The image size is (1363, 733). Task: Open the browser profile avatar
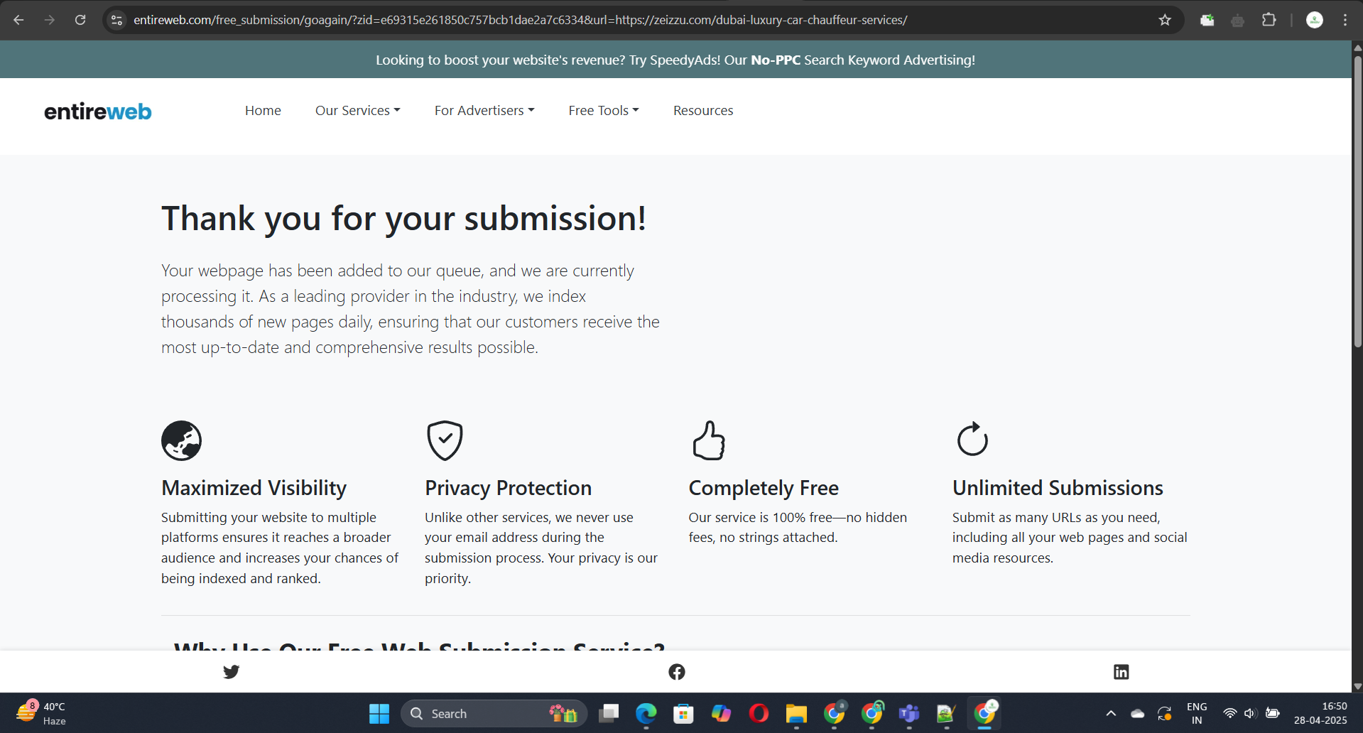[x=1314, y=20]
